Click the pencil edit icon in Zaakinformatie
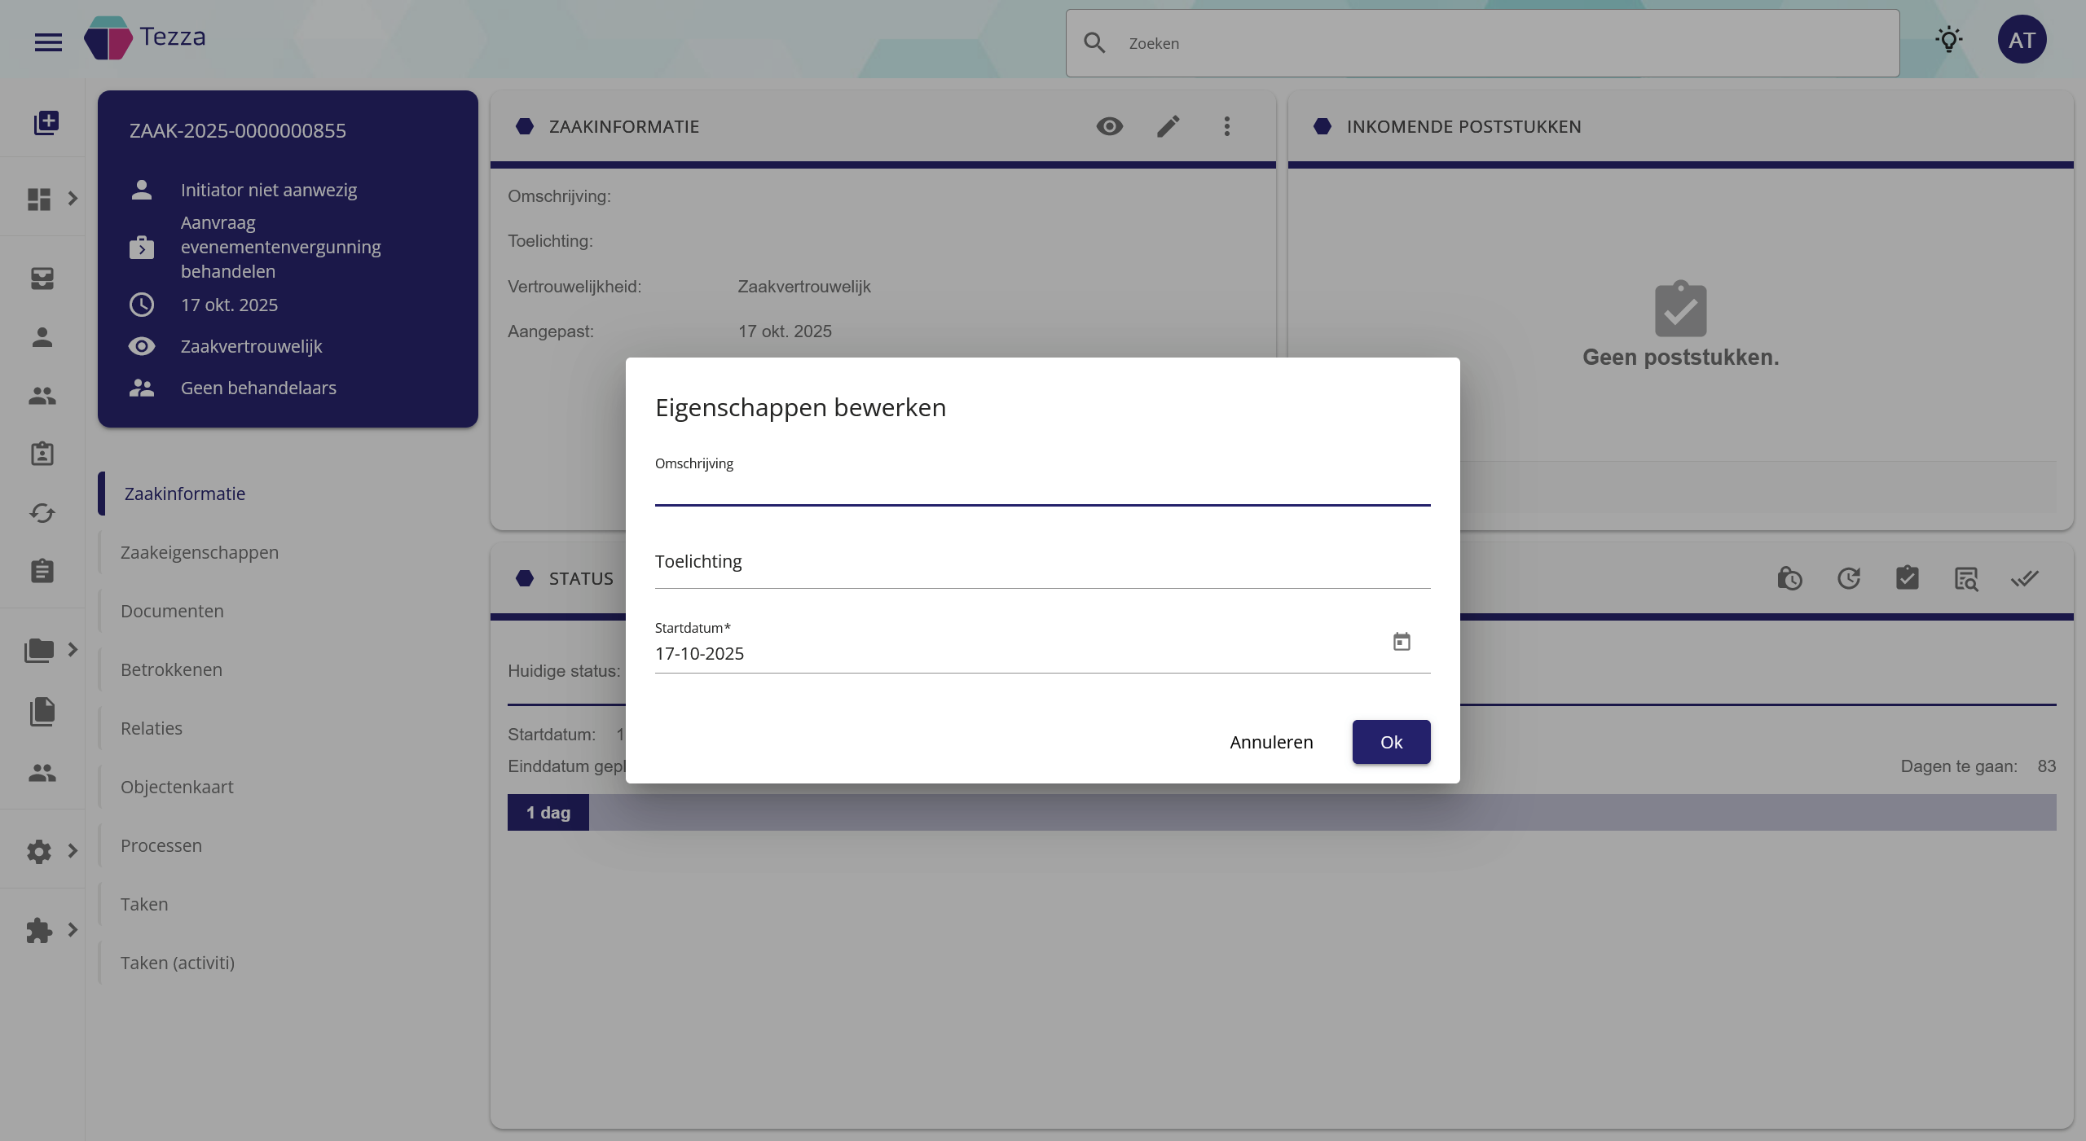 point(1168,126)
